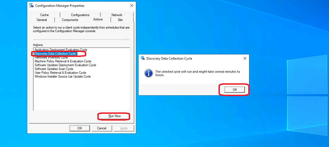329x147 pixels.
Task: Click the blue information icon
Action: (148, 73)
